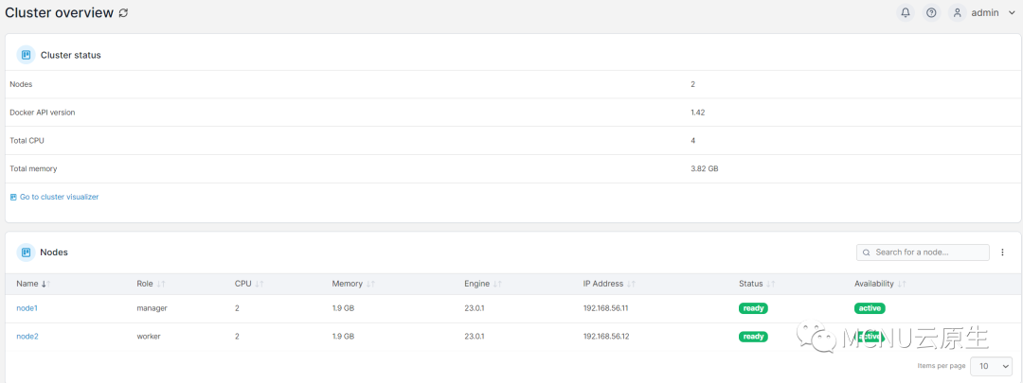Open the Items per page dropdown
Image resolution: width=1023 pixels, height=383 pixels.
pyautogui.click(x=992, y=366)
